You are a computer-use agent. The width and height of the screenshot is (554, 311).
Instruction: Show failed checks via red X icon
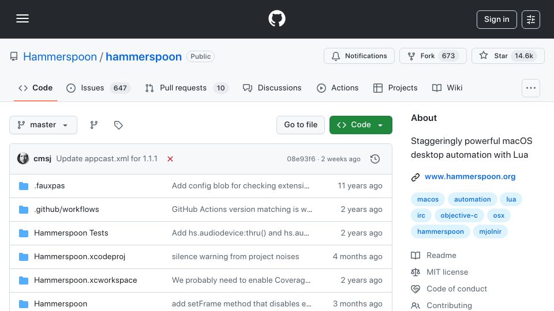(x=170, y=159)
